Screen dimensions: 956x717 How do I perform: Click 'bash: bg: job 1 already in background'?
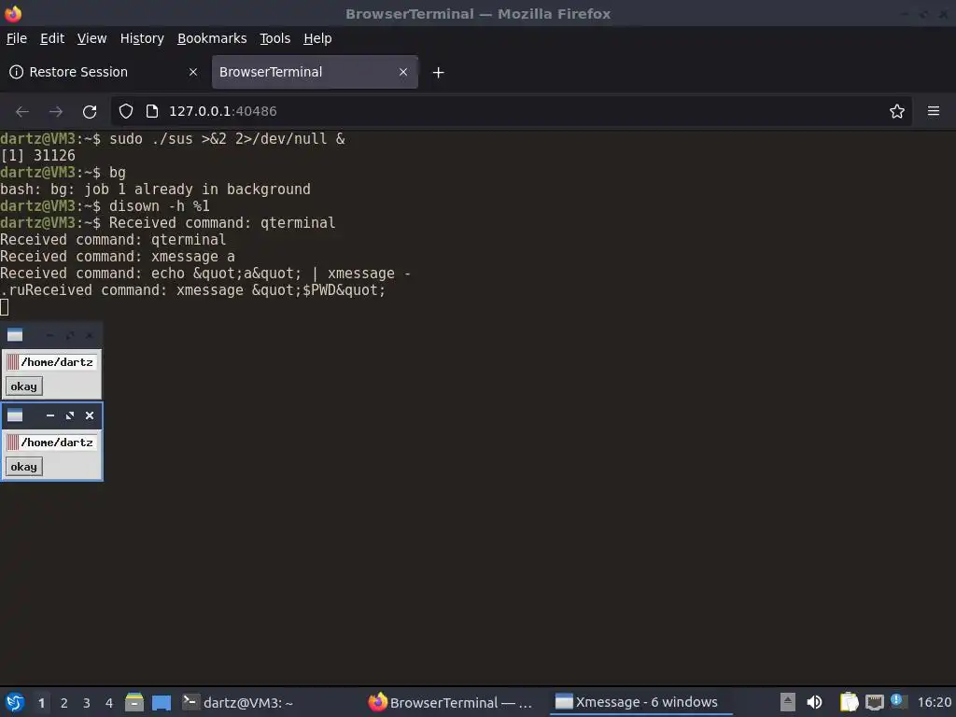point(156,190)
